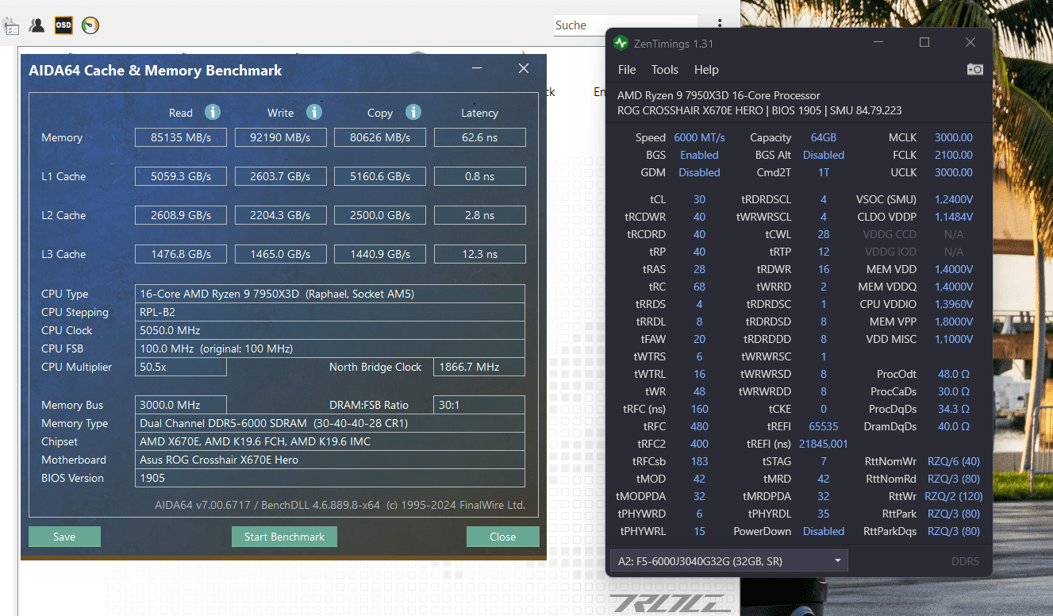The width and height of the screenshot is (1053, 616).
Task: Click BIOS Version value 1905
Action: point(330,478)
